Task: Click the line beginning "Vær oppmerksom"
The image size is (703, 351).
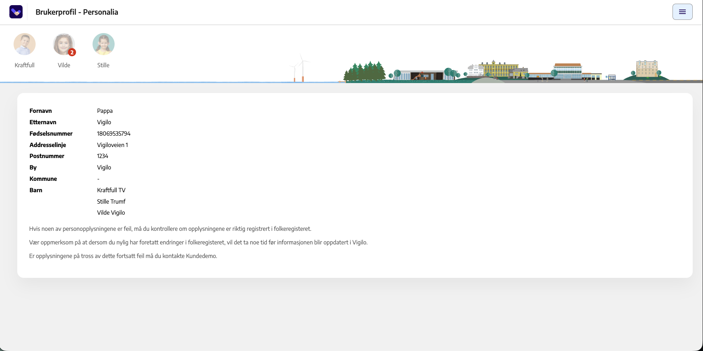Action: 198,242
